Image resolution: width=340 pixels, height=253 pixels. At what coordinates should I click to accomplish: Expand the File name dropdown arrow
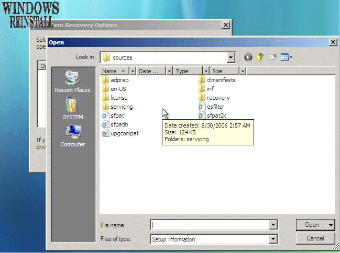point(273,225)
